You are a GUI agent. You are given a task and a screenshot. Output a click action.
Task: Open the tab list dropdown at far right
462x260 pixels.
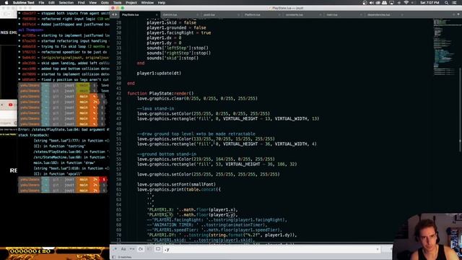coord(458,14)
